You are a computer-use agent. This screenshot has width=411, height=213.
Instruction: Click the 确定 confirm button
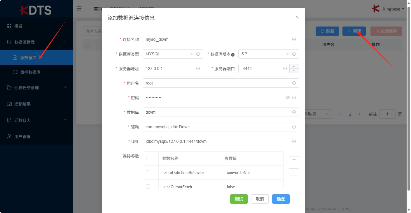click(x=281, y=199)
